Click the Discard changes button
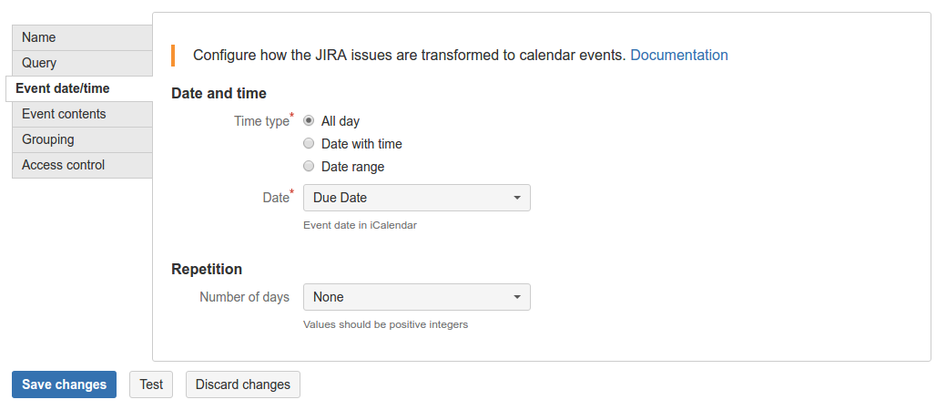Image resolution: width=936 pixels, height=410 pixels. [243, 384]
